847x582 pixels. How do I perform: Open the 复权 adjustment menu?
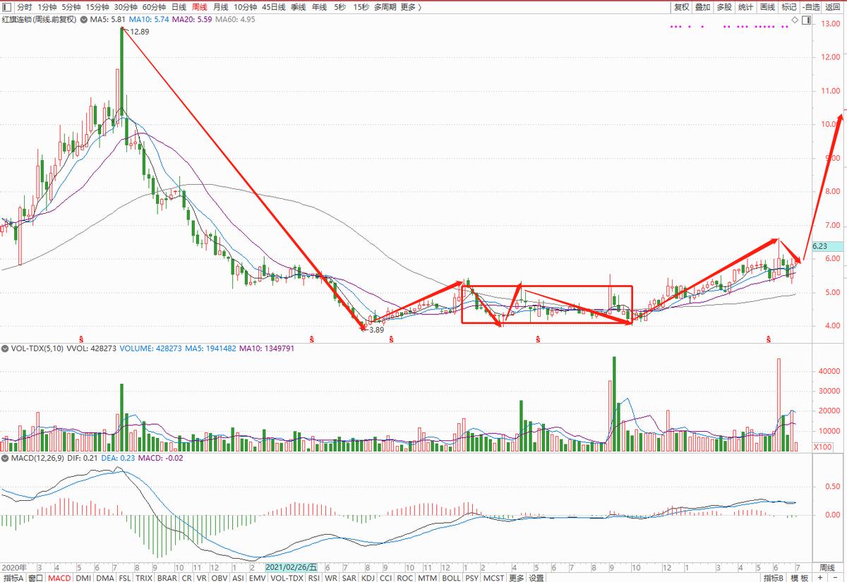tap(681, 7)
